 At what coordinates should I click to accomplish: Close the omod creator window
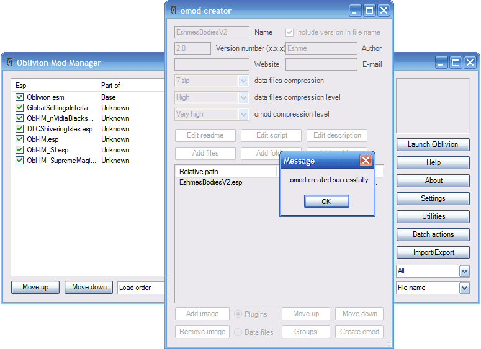click(384, 11)
